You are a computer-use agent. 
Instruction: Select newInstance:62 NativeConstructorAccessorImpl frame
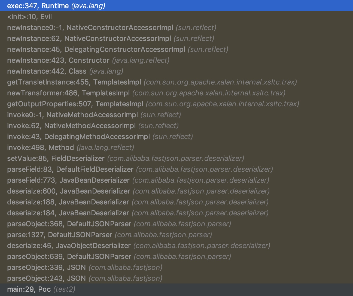(176, 38)
